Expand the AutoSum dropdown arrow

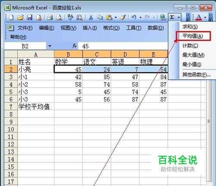(x=179, y=18)
